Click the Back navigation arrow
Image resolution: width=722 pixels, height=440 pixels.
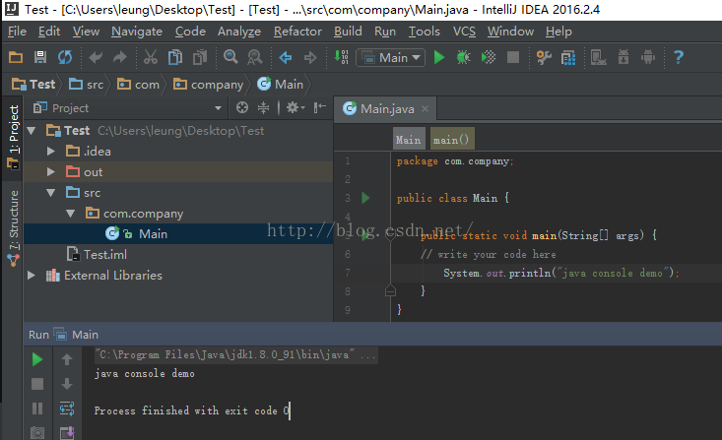click(286, 57)
